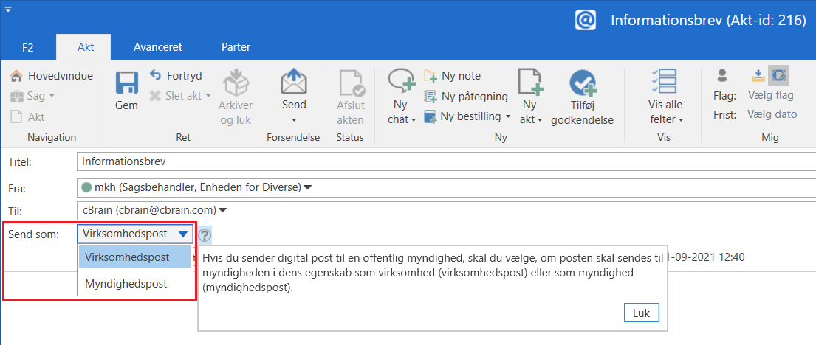This screenshot has width=816, height=345.
Task: Click the Fortryd undo icon
Action: point(156,76)
